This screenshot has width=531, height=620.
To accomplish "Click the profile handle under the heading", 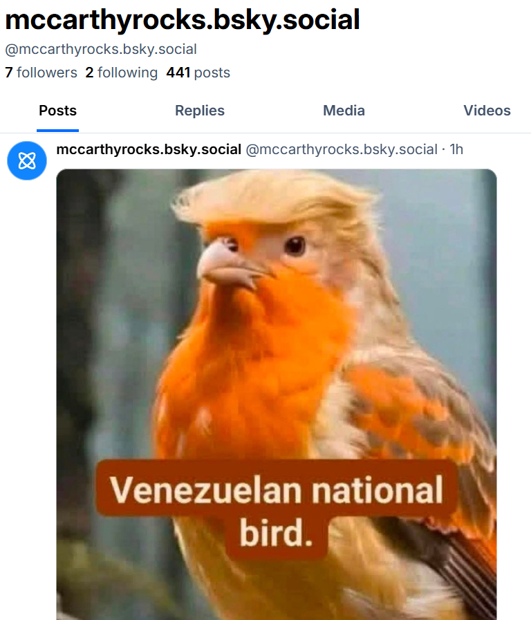I will click(x=101, y=49).
